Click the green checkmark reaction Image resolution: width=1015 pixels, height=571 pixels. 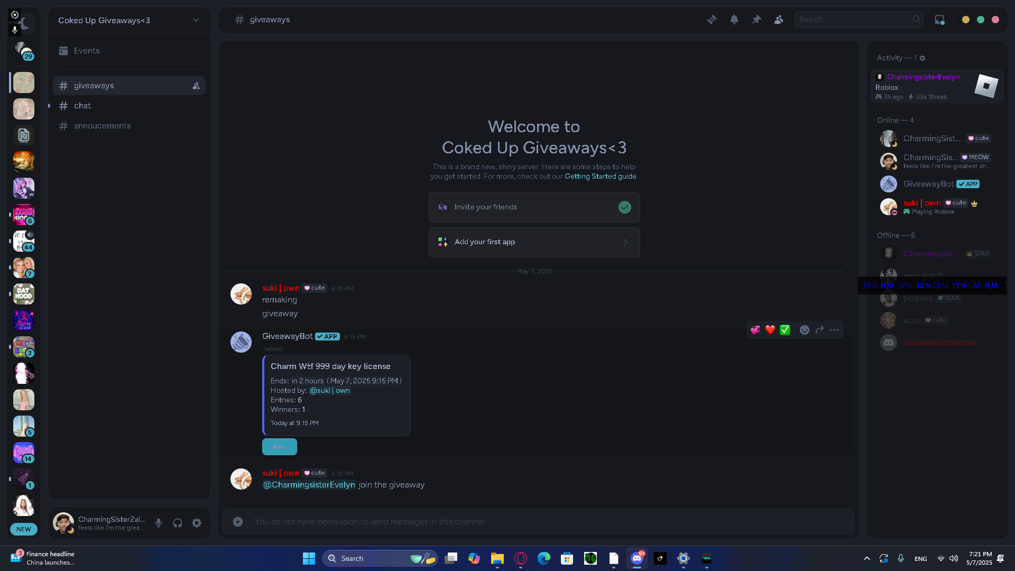click(x=785, y=330)
